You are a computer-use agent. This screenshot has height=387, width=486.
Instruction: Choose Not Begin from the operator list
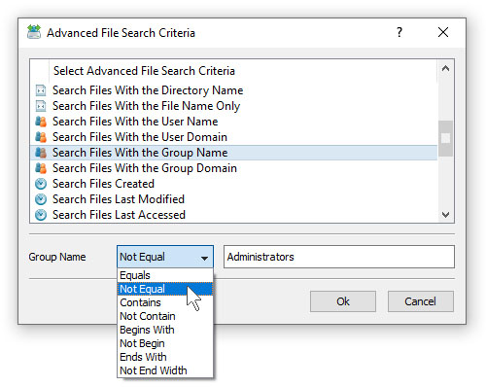click(165, 343)
